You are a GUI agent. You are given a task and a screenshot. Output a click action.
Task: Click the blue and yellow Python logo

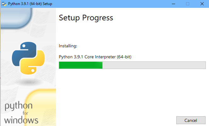[28, 58]
